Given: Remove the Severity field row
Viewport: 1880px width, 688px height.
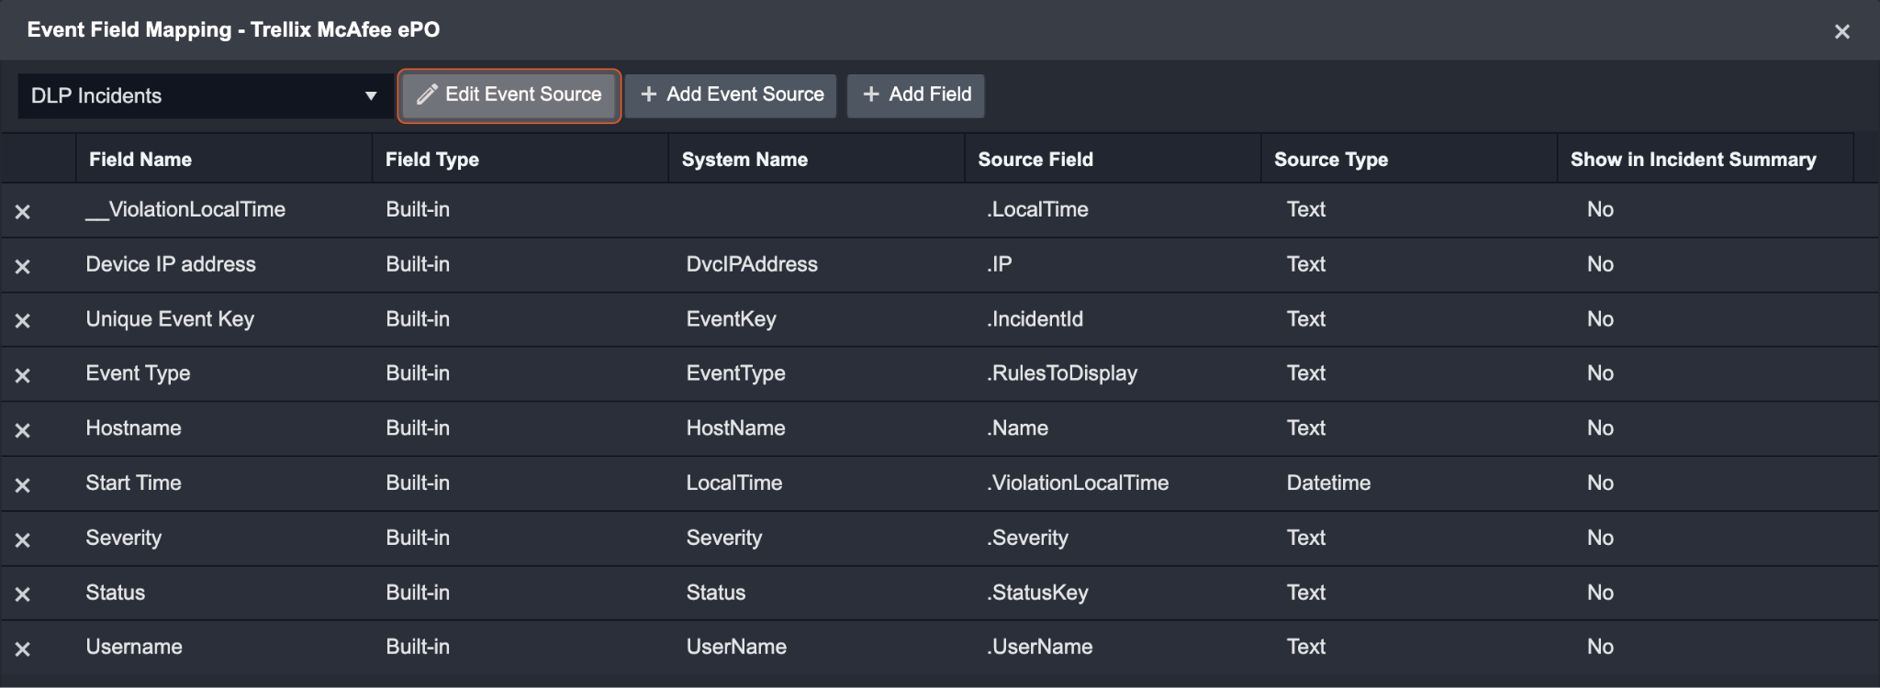Looking at the screenshot, I should (x=23, y=540).
